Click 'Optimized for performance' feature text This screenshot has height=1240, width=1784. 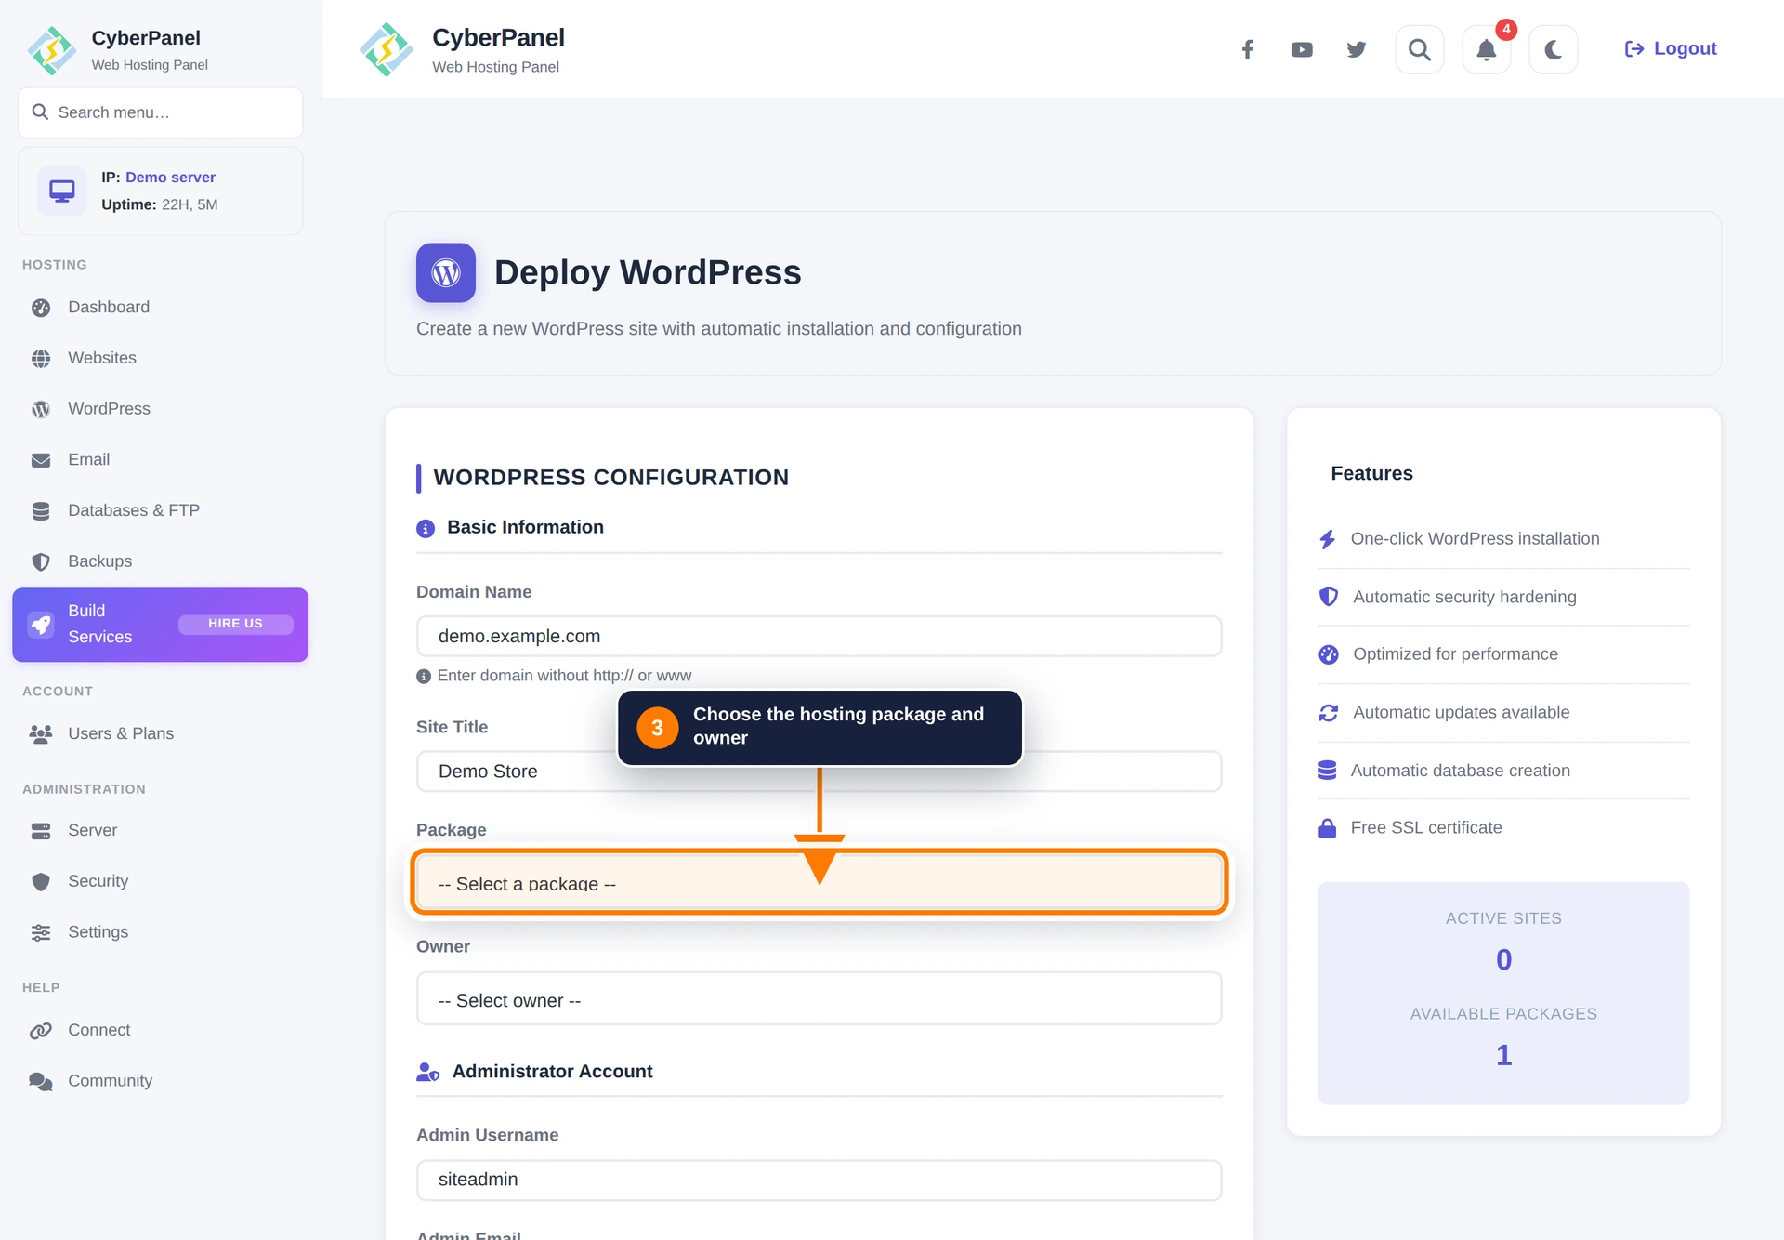point(1455,654)
